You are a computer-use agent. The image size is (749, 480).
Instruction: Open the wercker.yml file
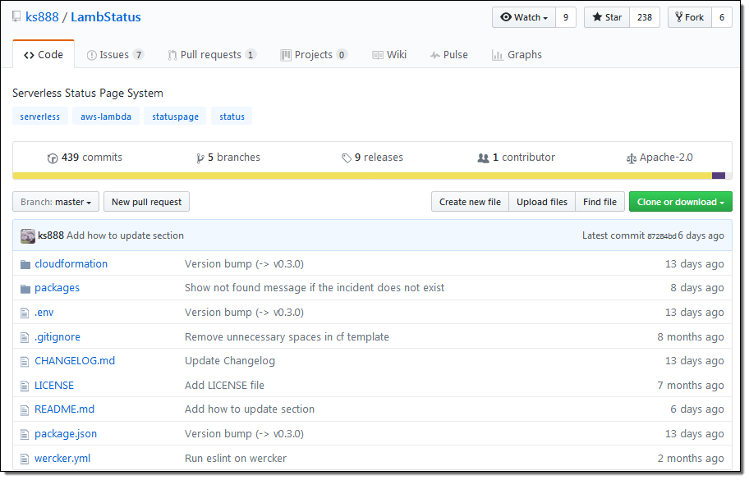click(x=62, y=459)
